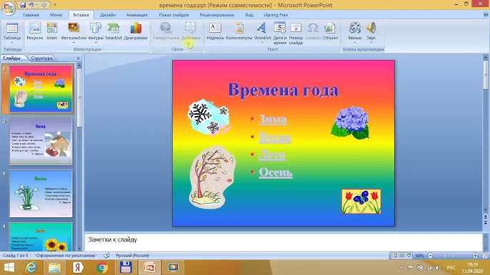The image size is (490, 275).
Task: Select the Времена года title text
Action: (x=283, y=90)
